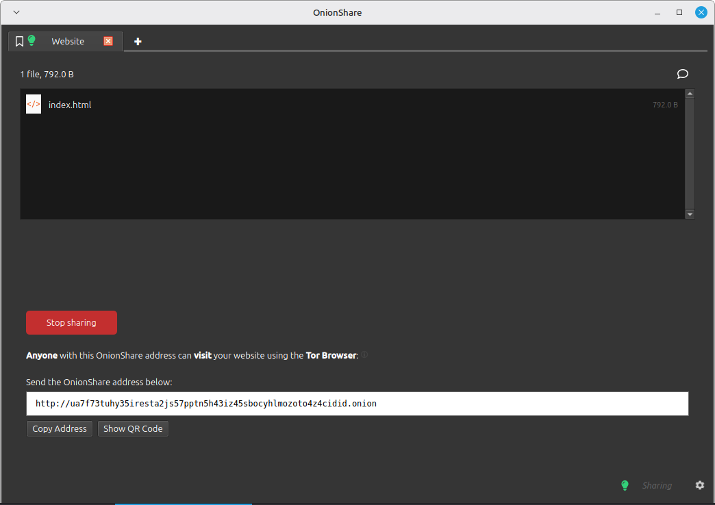The height and width of the screenshot is (505, 715).
Task: Copy the OnionShare address
Action: pos(59,428)
